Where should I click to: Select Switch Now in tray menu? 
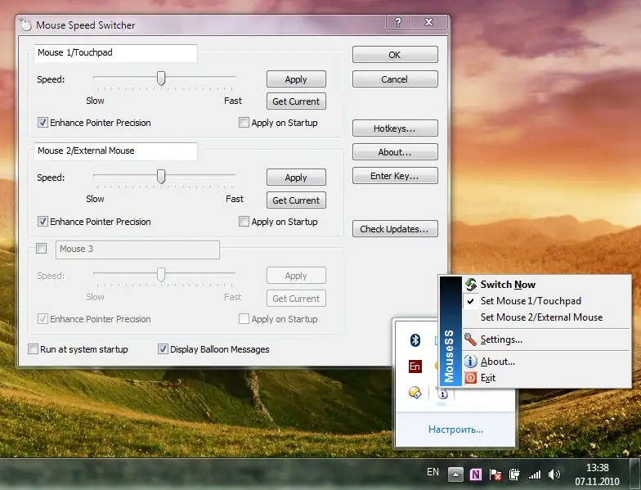coord(546,285)
